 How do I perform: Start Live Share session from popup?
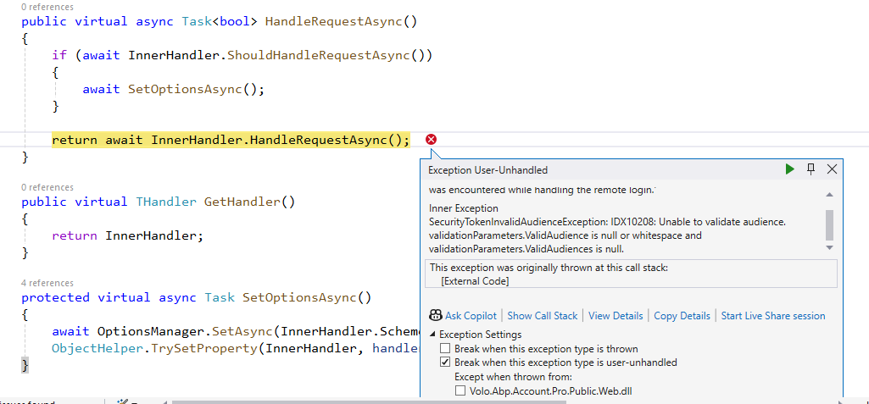772,316
